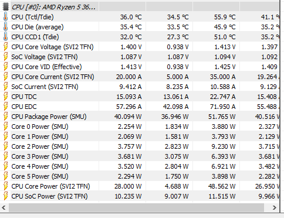Click the 35.000 A maximum core current
284x222 pixels.
(x=223, y=77)
